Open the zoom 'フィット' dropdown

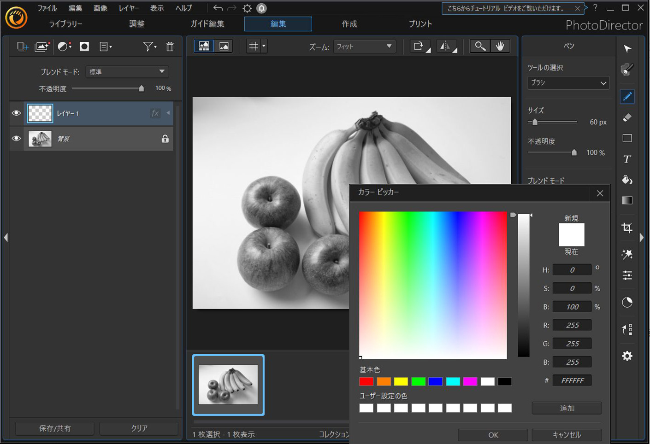[364, 47]
